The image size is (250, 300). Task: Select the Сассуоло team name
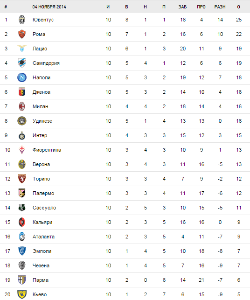pyautogui.click(x=44, y=208)
